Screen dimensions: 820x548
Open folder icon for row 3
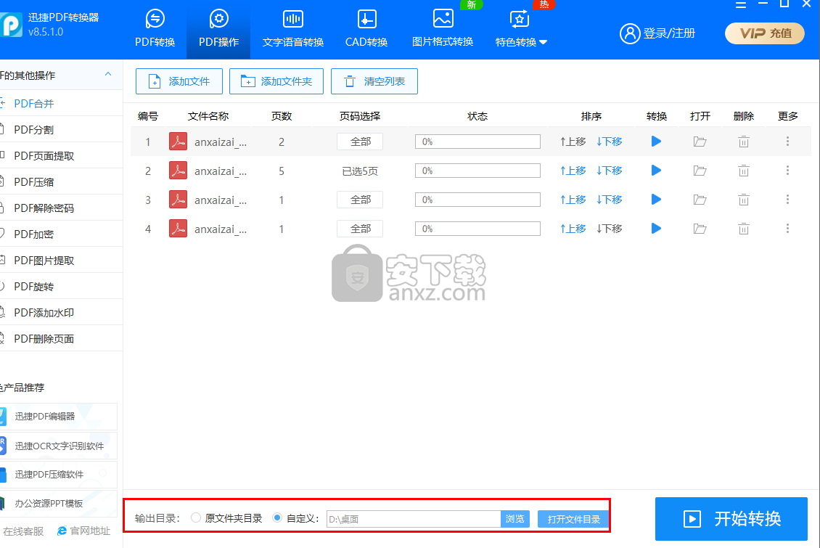click(700, 200)
